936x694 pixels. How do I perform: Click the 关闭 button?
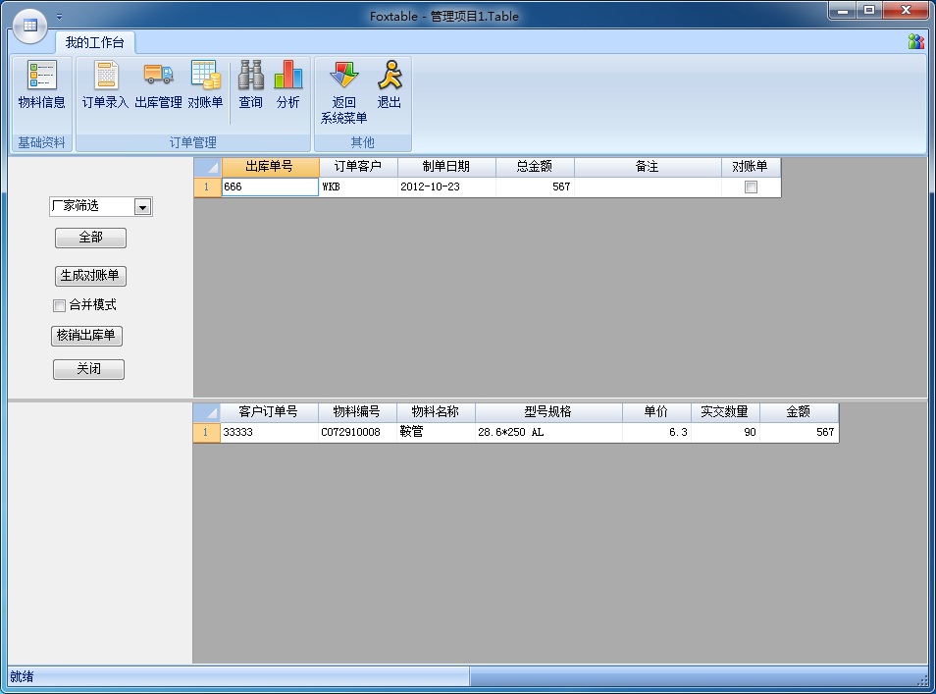tap(89, 369)
